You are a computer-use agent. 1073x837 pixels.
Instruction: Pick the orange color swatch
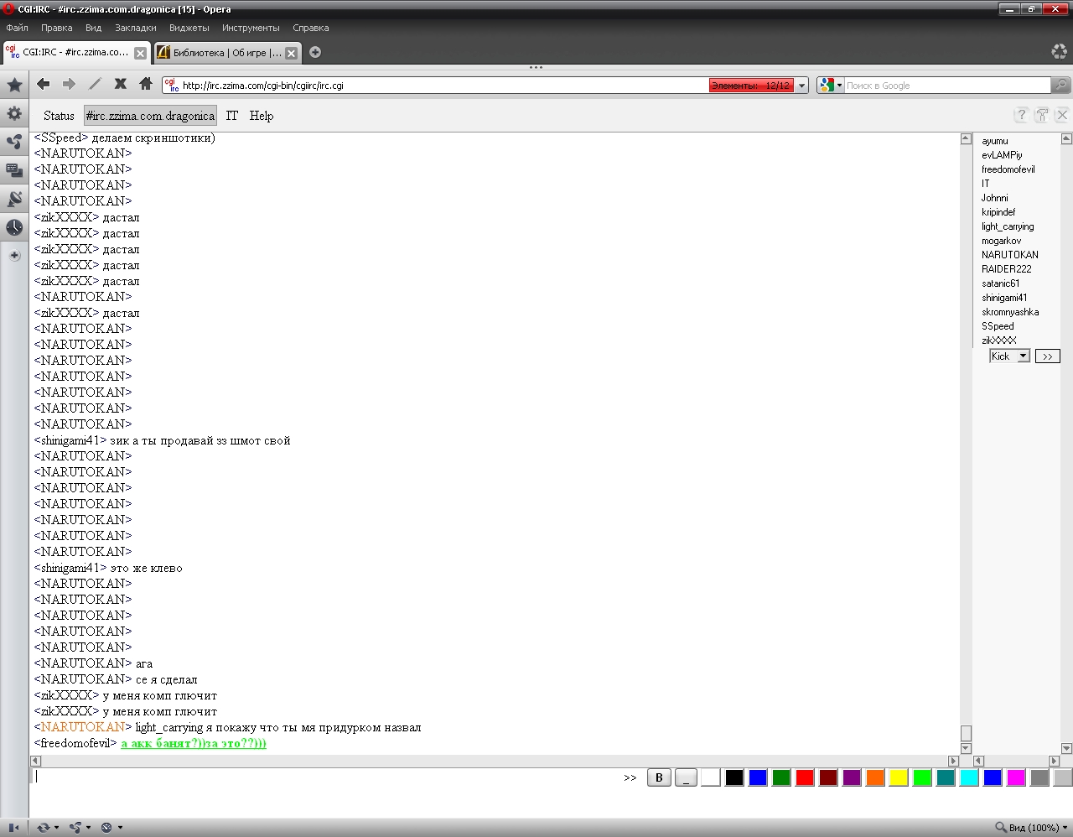[x=875, y=777]
